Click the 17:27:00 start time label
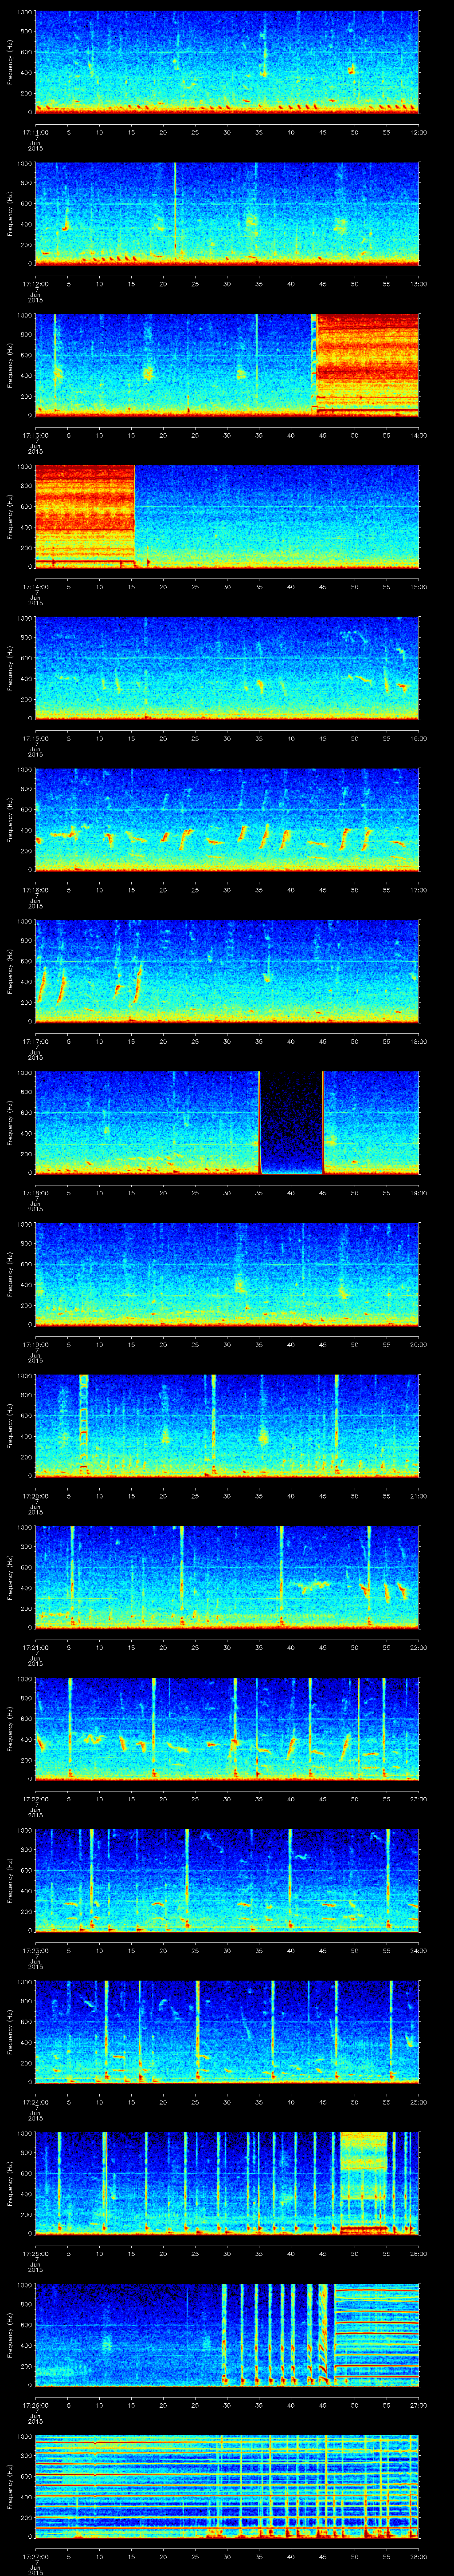454x2576 pixels. click(x=35, y=2556)
